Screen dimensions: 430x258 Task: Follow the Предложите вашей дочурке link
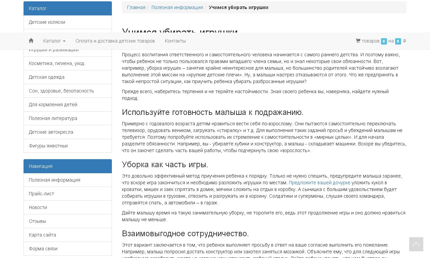(319, 183)
